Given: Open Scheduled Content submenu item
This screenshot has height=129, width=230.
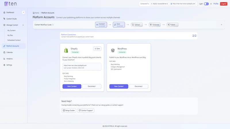Looking at the screenshot, I should pyautogui.click(x=14, y=40).
